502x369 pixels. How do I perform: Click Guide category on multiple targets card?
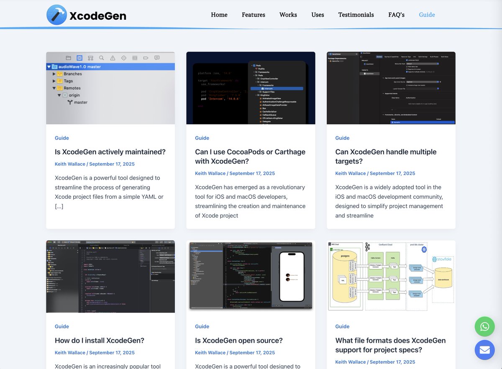[342, 138]
